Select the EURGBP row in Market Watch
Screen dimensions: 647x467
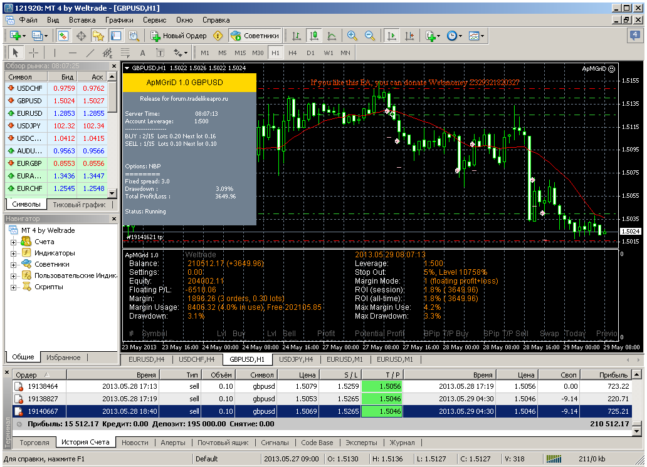pos(56,163)
